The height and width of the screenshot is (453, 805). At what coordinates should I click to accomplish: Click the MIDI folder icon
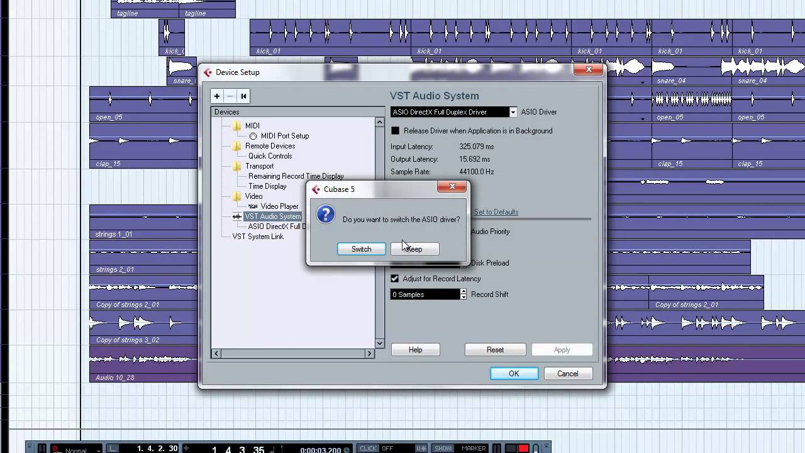pos(236,126)
